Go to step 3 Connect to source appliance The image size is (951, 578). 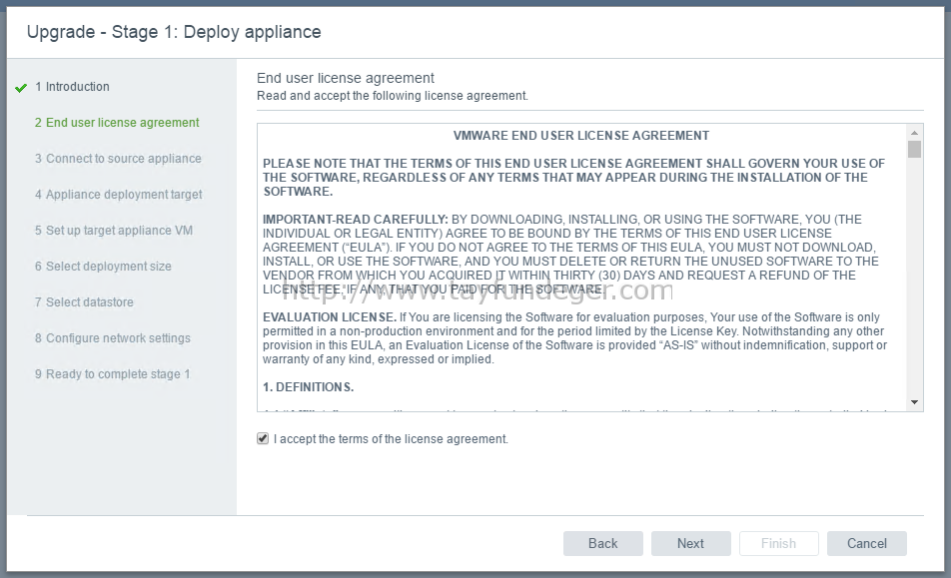tap(118, 158)
